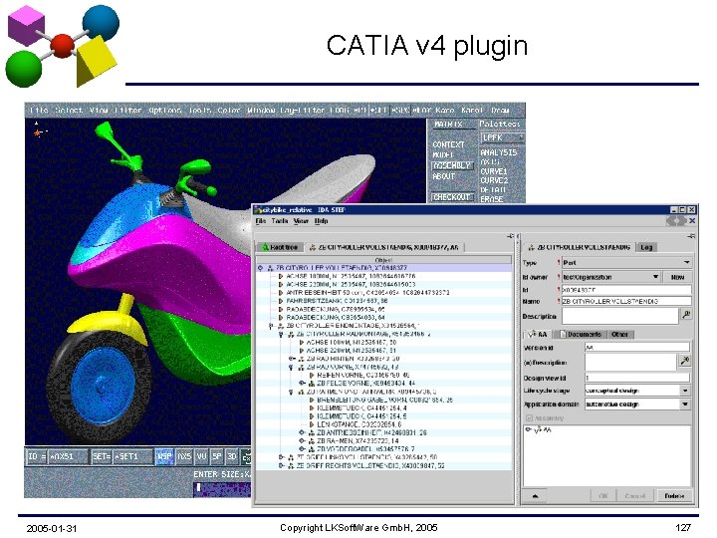Screen dimensions: 717x538
Task: Open the Select menu in CATIA window
Action: coord(69,111)
